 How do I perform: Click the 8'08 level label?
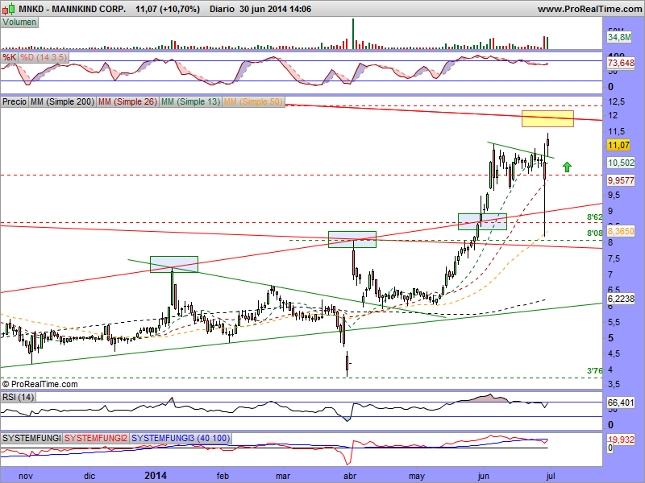tap(594, 233)
